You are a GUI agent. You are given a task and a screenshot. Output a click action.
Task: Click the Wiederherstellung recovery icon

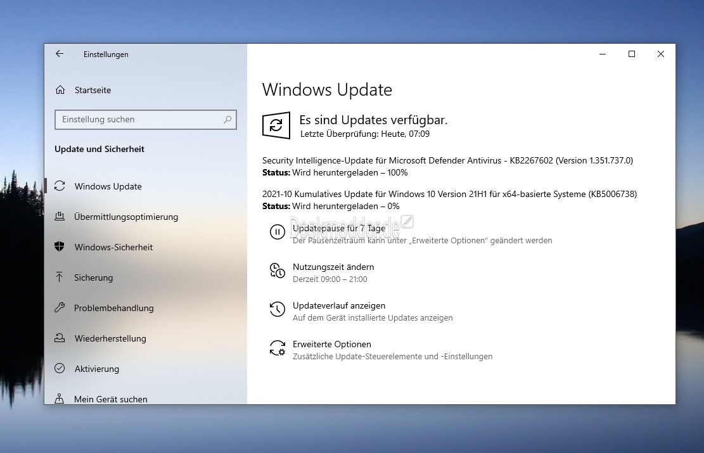(x=60, y=338)
